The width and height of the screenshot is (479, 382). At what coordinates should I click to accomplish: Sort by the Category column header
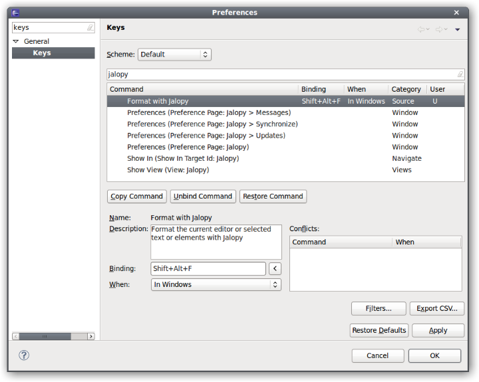(x=408, y=89)
